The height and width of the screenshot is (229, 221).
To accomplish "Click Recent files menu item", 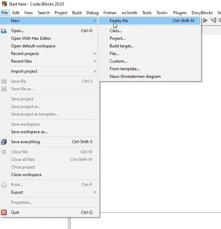I will 49,61.
